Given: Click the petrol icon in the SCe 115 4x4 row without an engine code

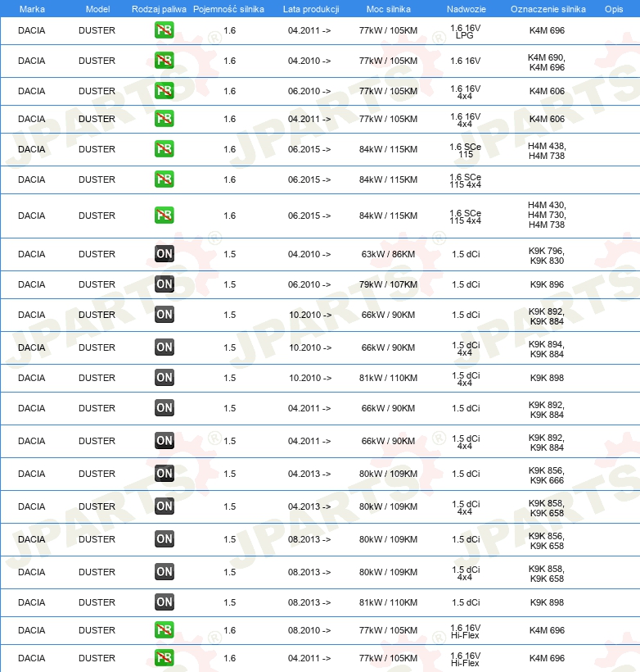Looking at the screenshot, I should pos(165,179).
